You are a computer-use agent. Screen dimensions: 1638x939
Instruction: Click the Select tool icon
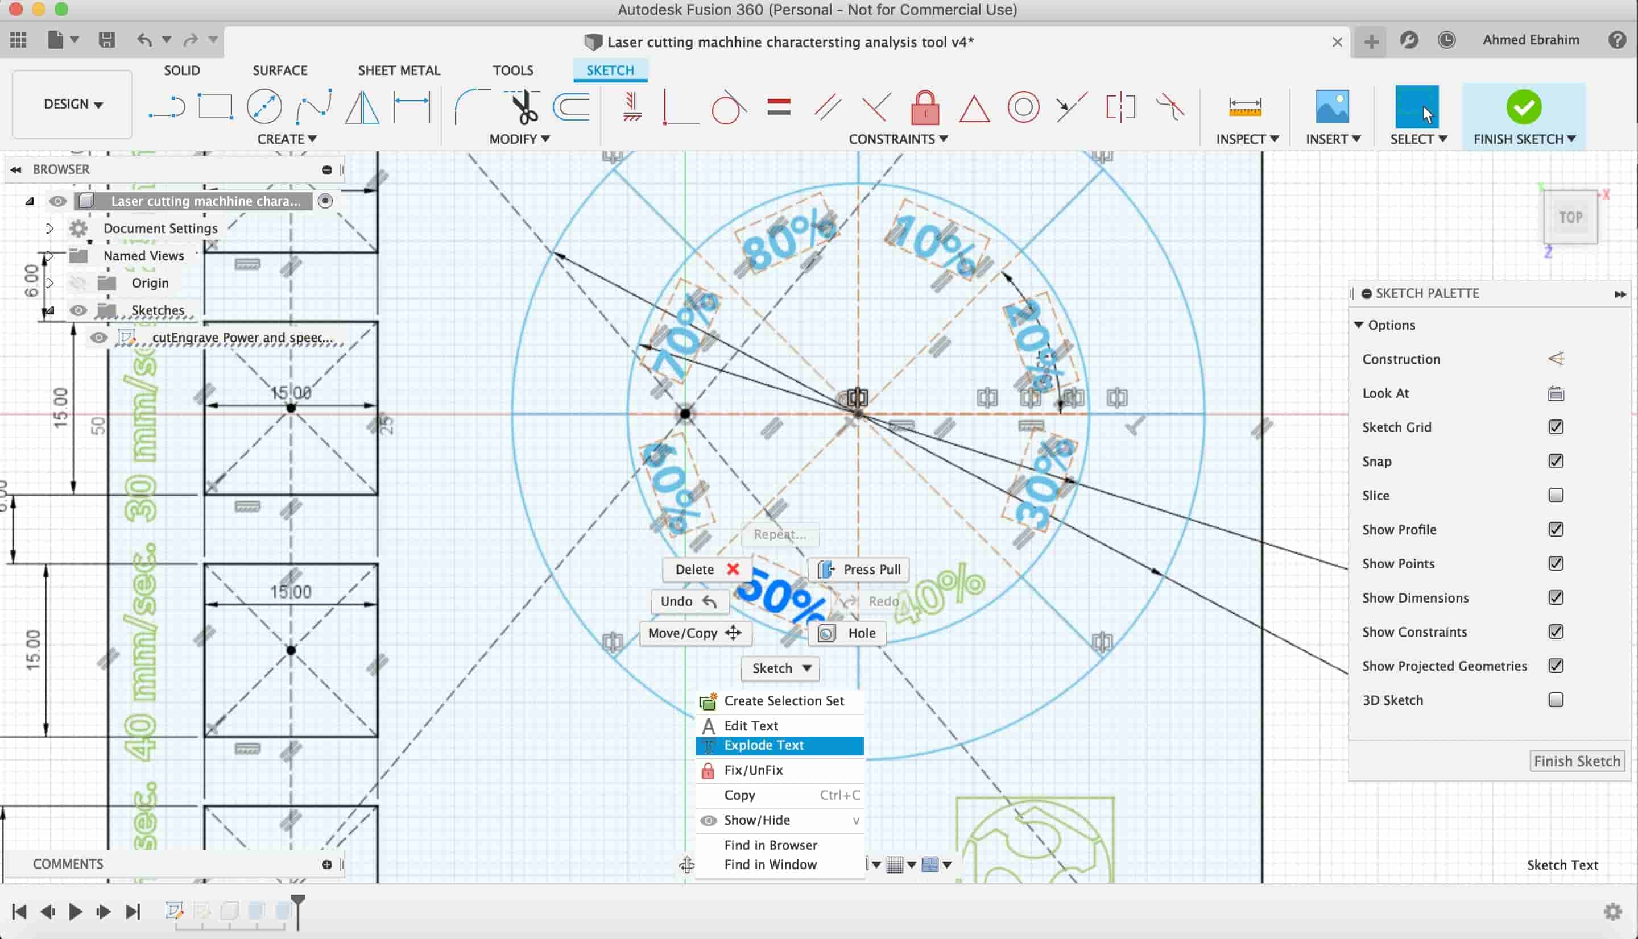[x=1417, y=107]
